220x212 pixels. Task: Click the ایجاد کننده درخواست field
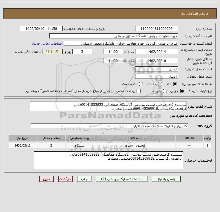[x=121, y=43]
